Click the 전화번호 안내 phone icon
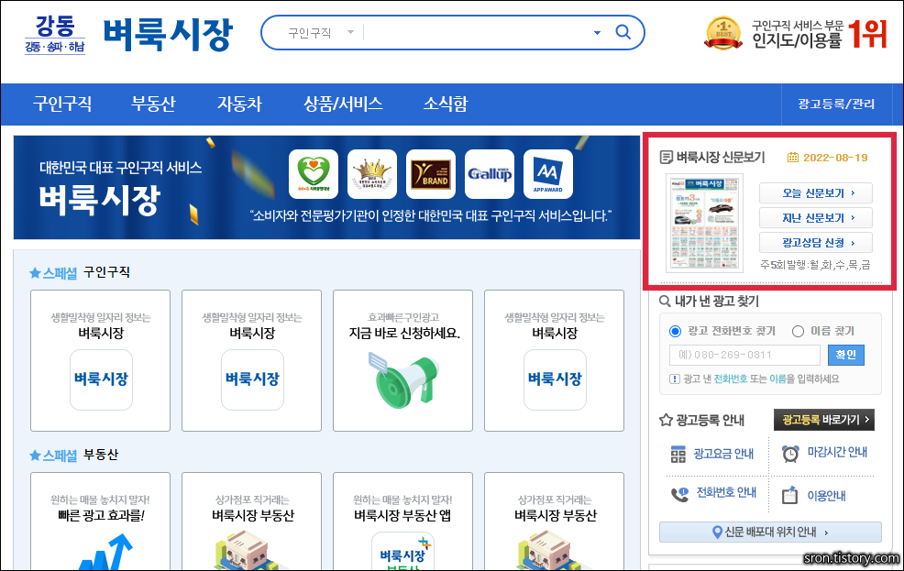Viewport: 904px width, 571px height. point(679,494)
